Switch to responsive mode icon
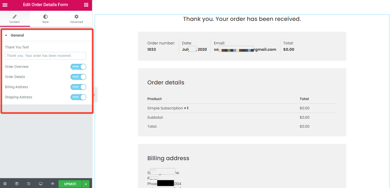The width and height of the screenshot is (392, 188). tap(40, 184)
